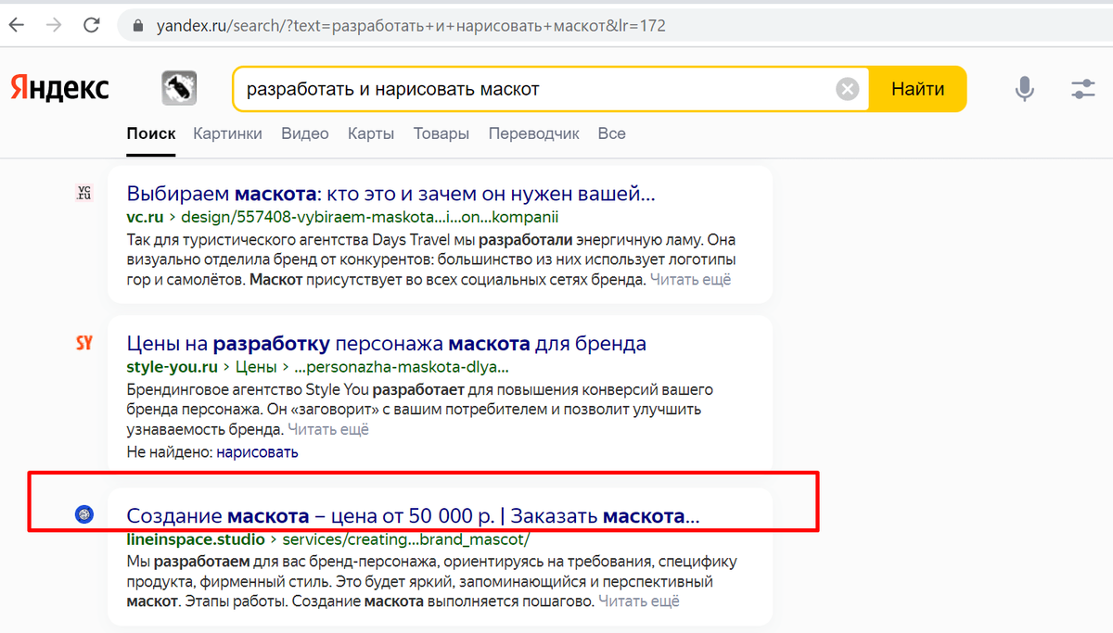Click snippet text 'Так для туристического агентства Days Travel'
The height and width of the screenshot is (633, 1113).
[x=279, y=240]
